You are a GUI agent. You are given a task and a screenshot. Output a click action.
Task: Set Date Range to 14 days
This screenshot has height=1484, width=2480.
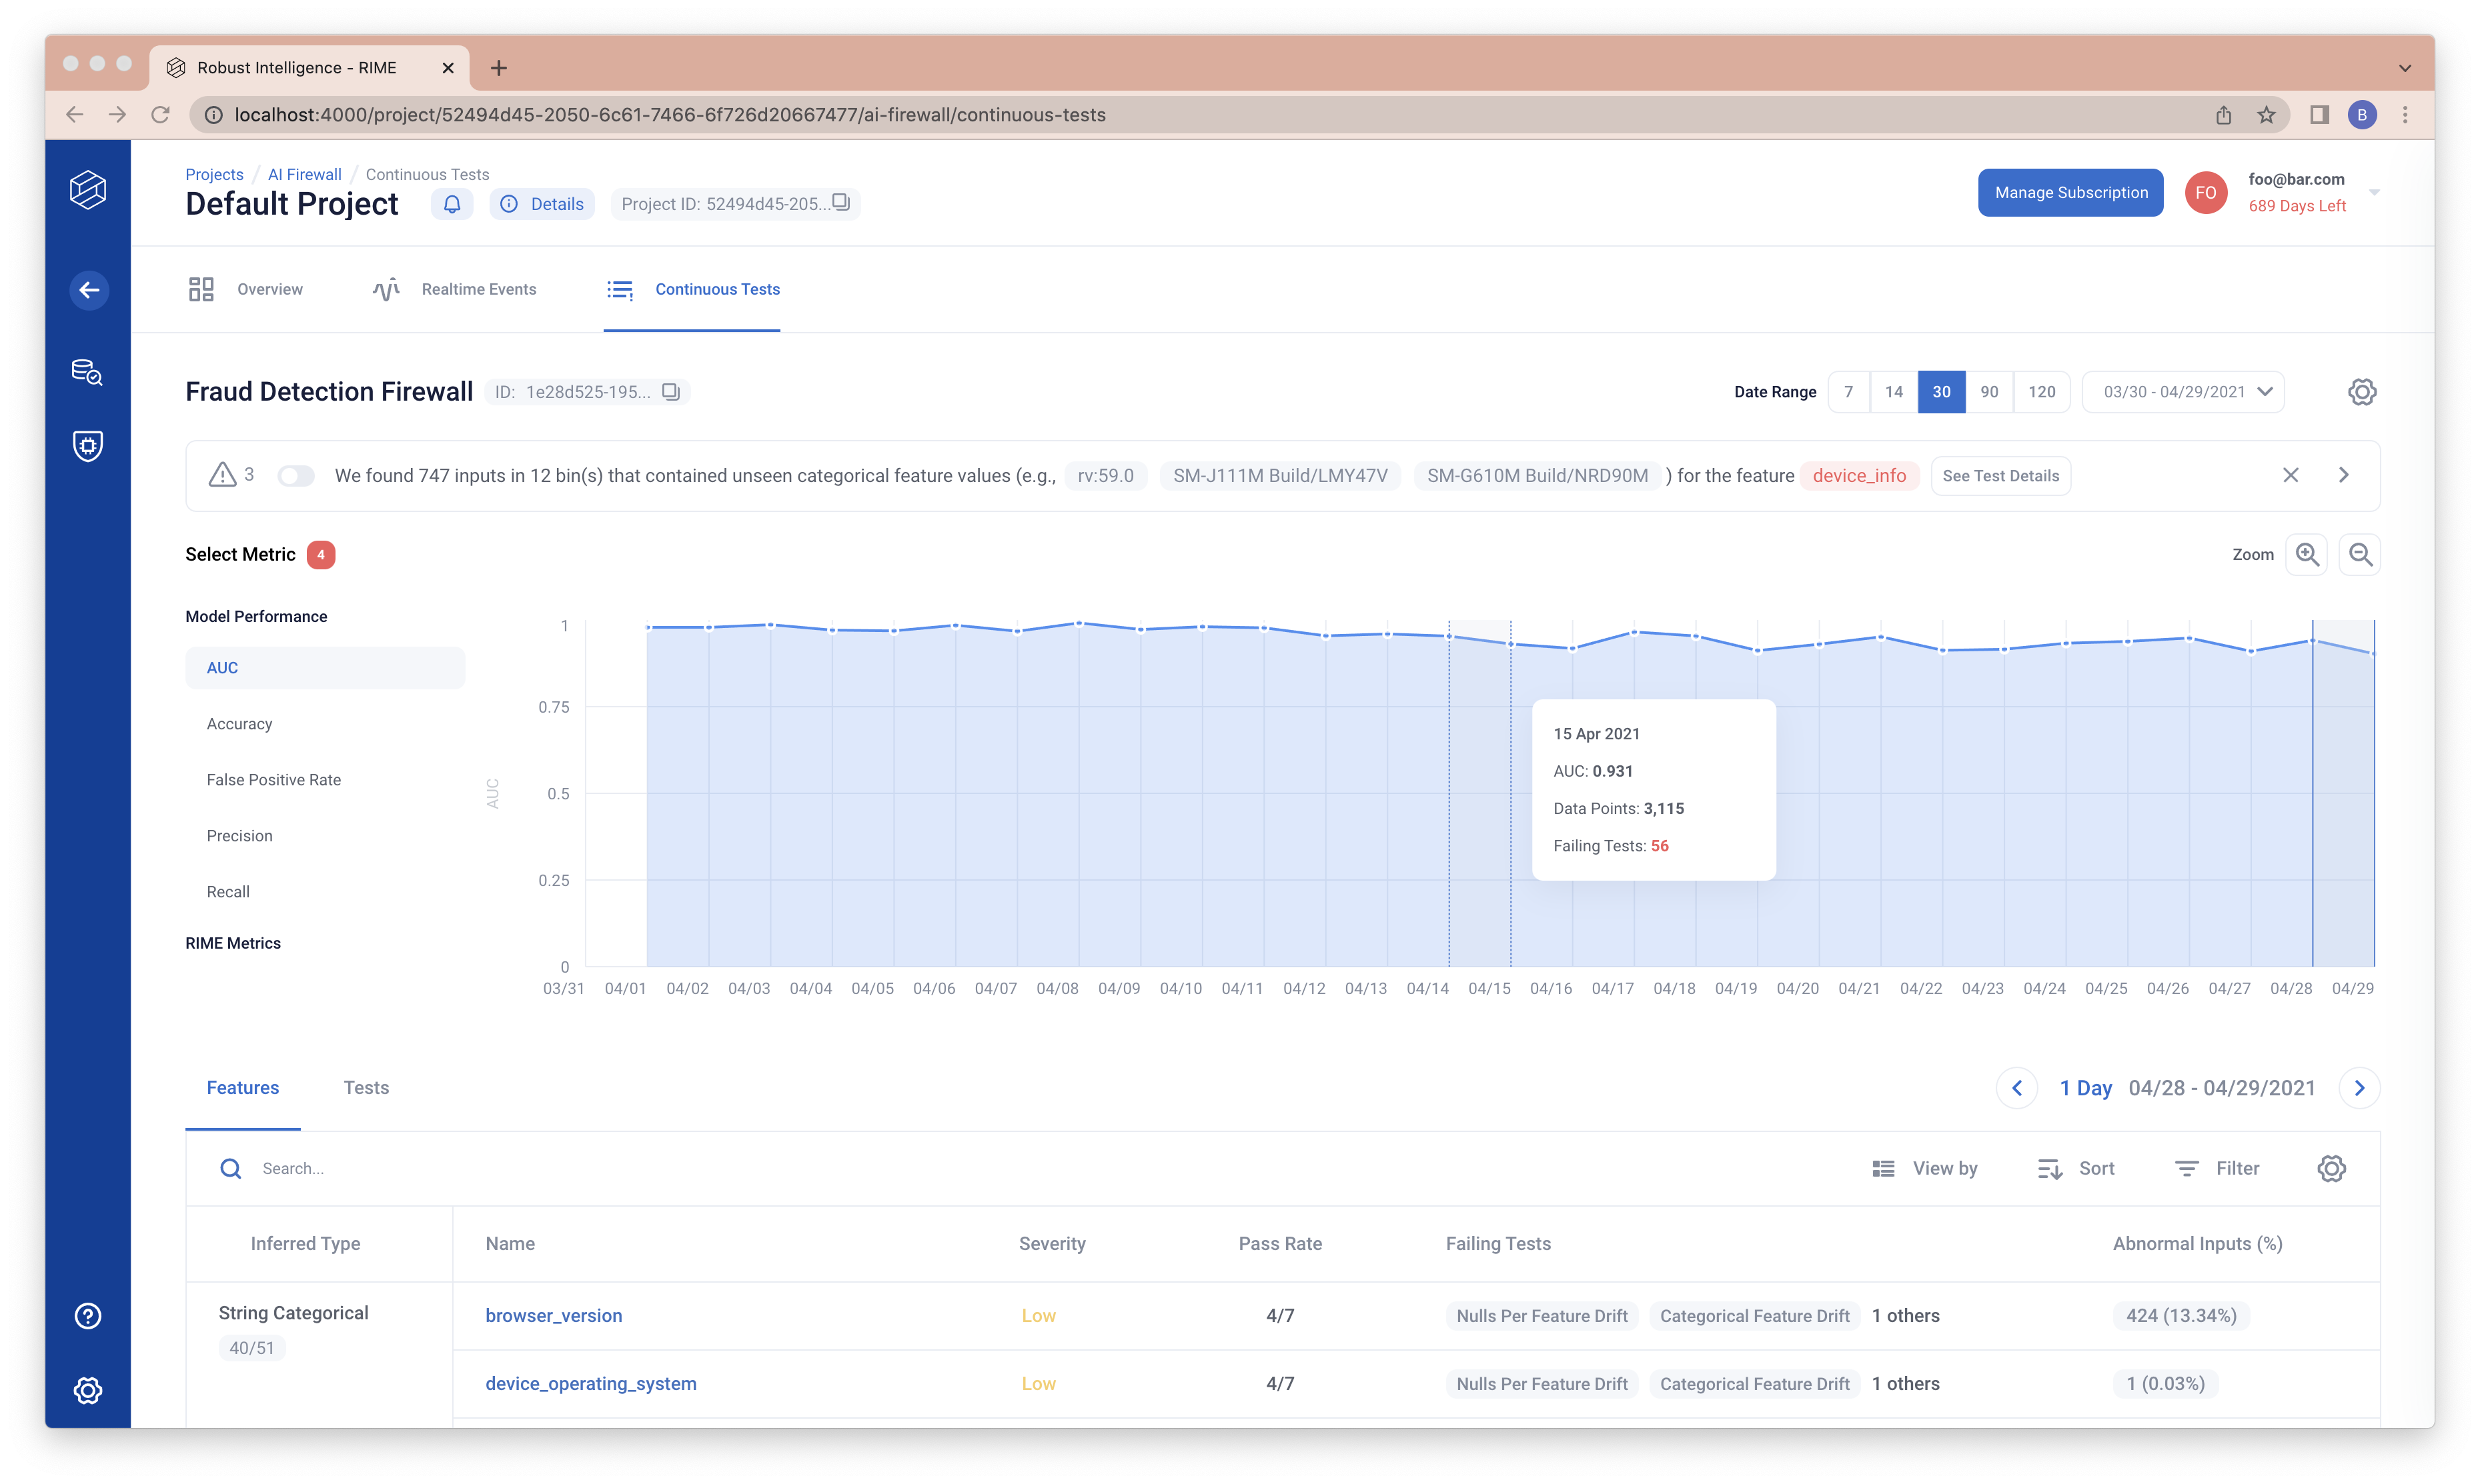[x=1894, y=392]
